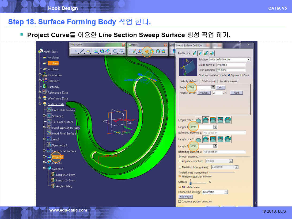Switch to the Location values tab
Viewport: 292px width, 219px height.
point(228,81)
